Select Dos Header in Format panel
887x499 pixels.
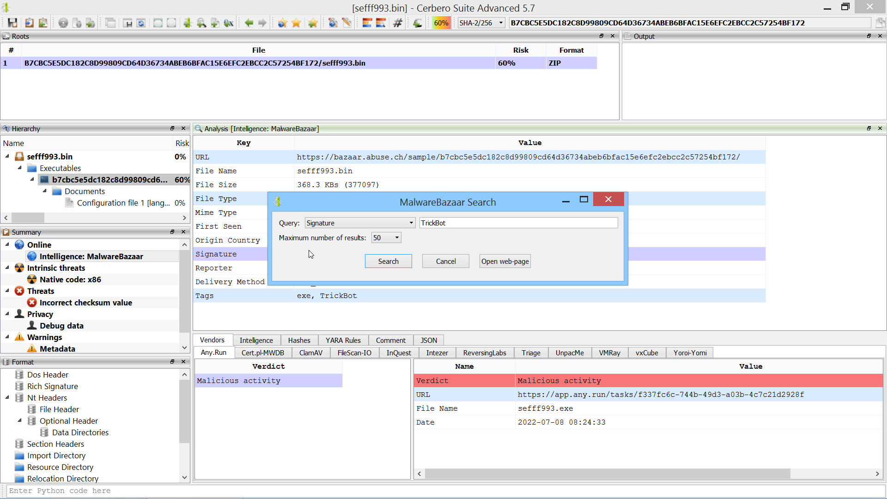tap(48, 375)
